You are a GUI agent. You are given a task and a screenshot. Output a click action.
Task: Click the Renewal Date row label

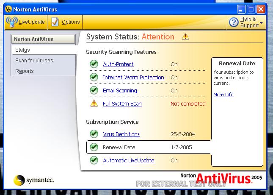click(x=119, y=148)
